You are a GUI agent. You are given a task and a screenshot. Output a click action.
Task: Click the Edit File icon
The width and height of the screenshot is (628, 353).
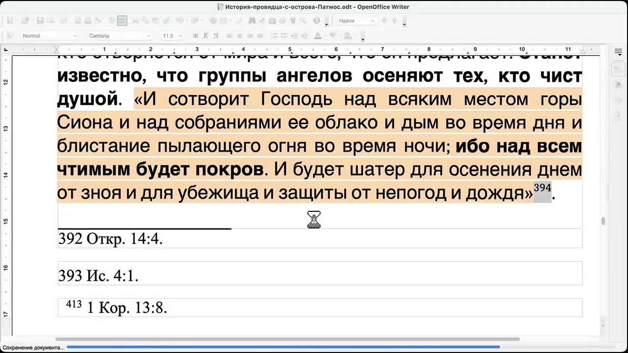[x=64, y=21]
